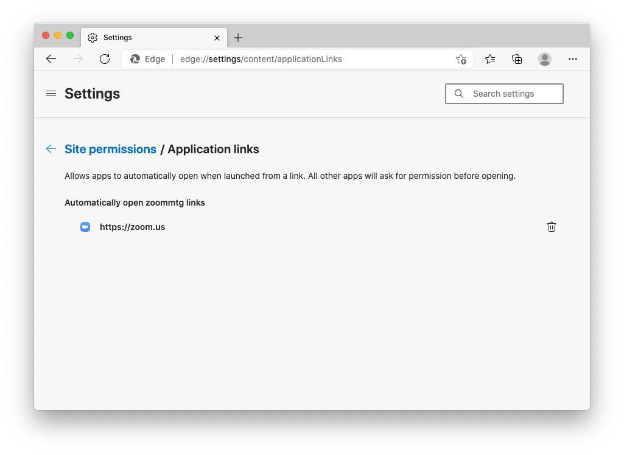The width and height of the screenshot is (624, 455).
Task: Delete the zoom.us application link
Action: pos(551,227)
